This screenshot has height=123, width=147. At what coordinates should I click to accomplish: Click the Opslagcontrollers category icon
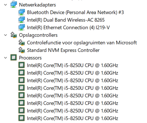point(14,35)
